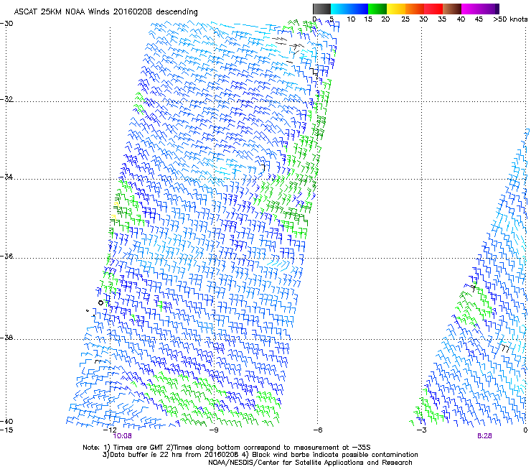The height and width of the screenshot is (467, 531).
Task: Click the '-40' latitude axis label
Action: [x=7, y=421]
